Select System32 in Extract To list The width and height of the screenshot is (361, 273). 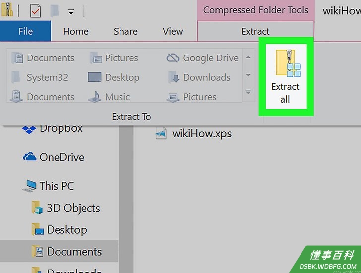click(40, 77)
